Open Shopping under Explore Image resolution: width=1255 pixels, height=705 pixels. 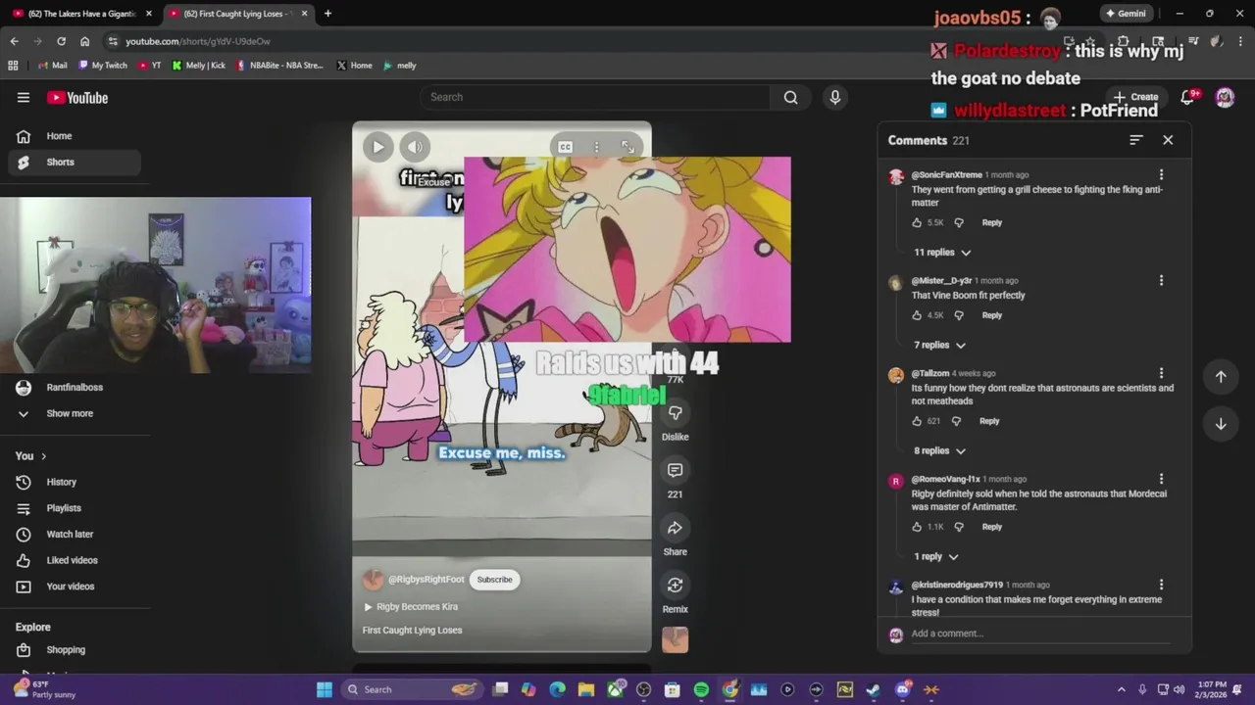(x=75, y=650)
